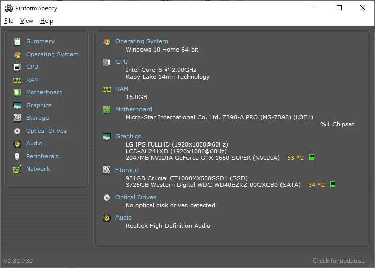Click the Windows 10 Home 64-bit text
375x268 pixels.
[162, 50]
